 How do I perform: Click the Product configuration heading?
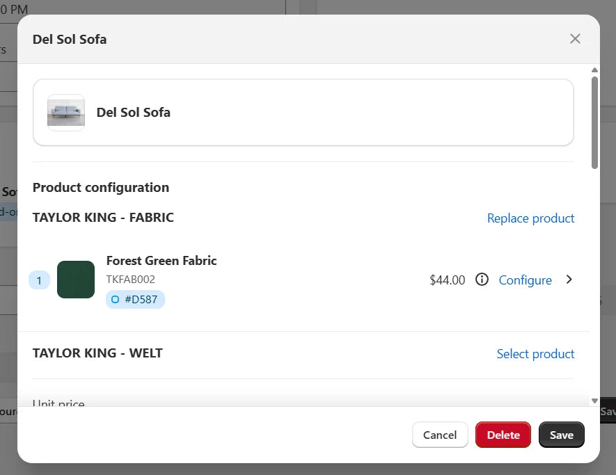(x=101, y=188)
